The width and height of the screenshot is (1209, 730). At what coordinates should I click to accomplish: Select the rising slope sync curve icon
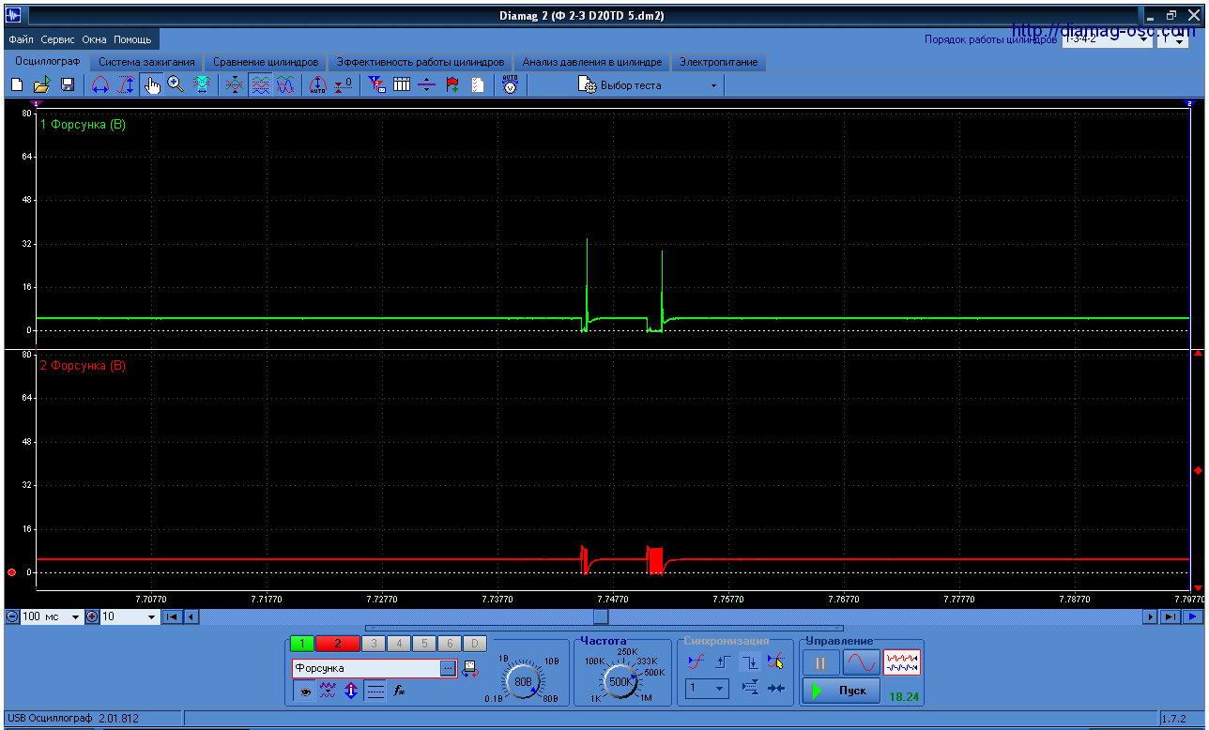click(x=696, y=662)
